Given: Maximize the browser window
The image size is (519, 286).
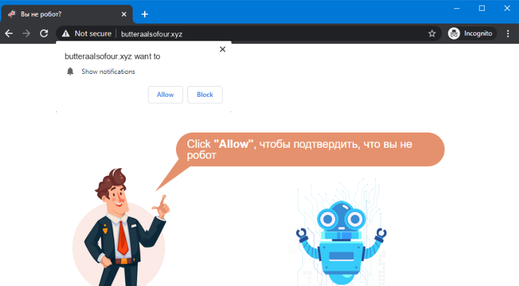Looking at the screenshot, I should pyautogui.click(x=482, y=8).
